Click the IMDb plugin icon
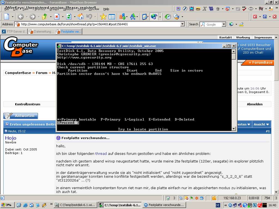Viewport: 279px width, 209px height. [198, 9]
